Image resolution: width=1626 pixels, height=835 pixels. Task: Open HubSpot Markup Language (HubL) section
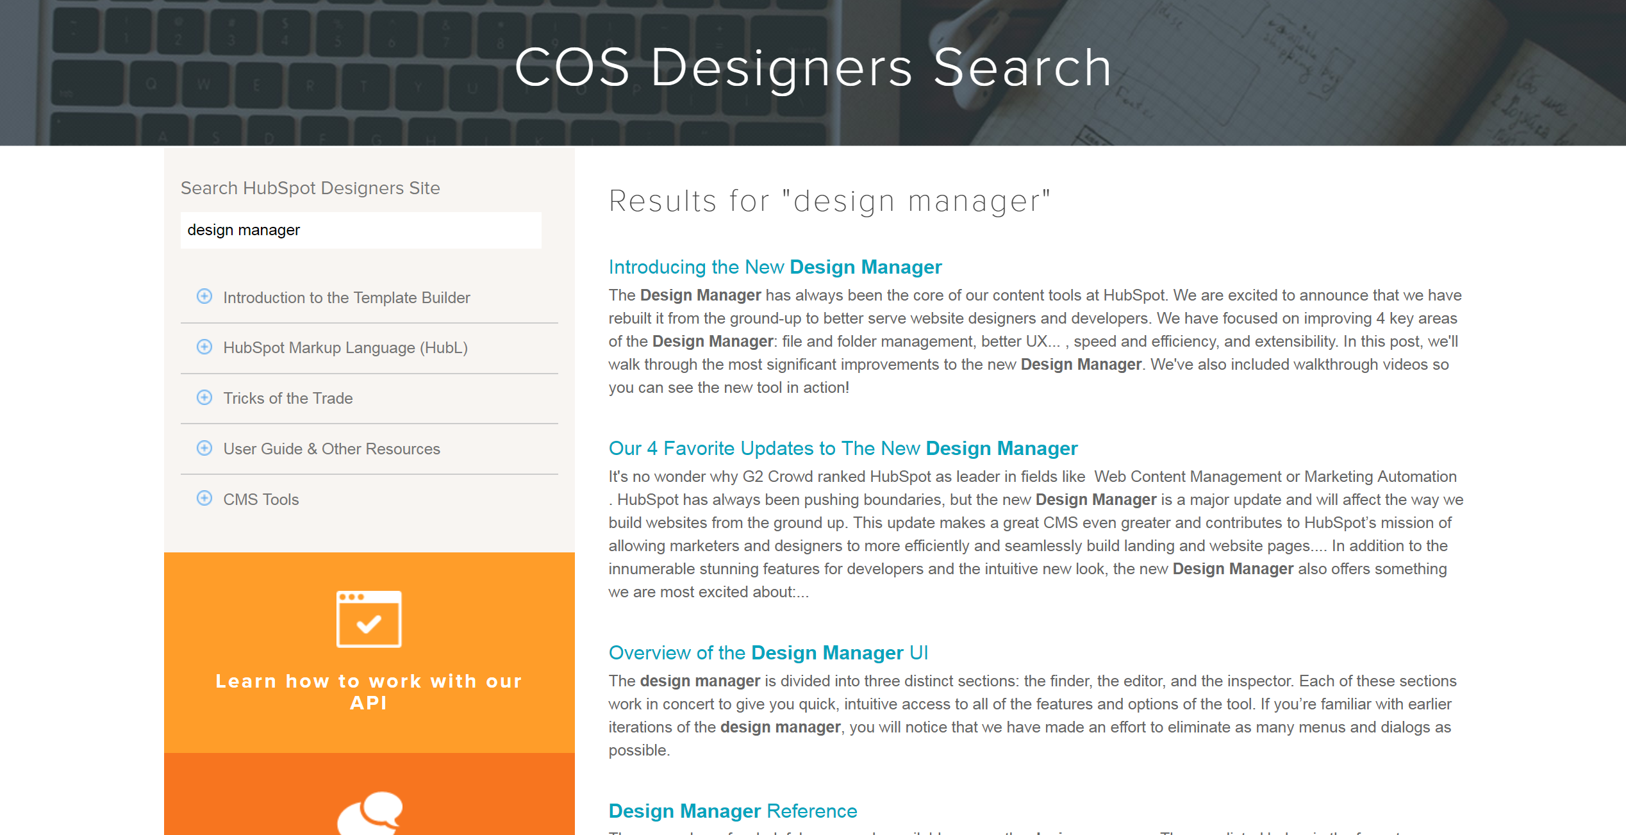tap(345, 348)
